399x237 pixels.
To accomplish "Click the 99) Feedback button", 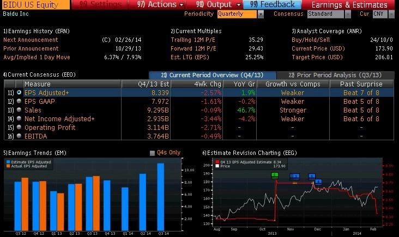I will pos(273,4).
